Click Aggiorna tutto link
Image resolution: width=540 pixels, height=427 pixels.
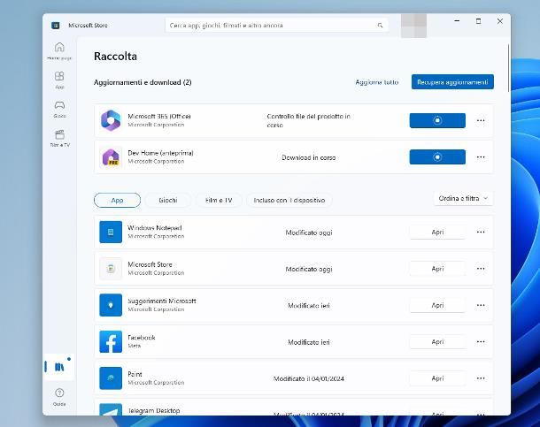pyautogui.click(x=377, y=82)
